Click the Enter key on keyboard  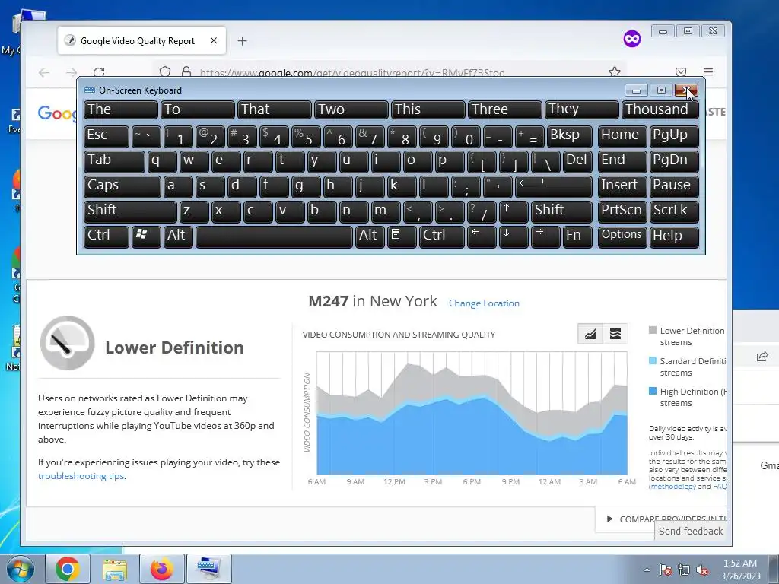pos(554,187)
